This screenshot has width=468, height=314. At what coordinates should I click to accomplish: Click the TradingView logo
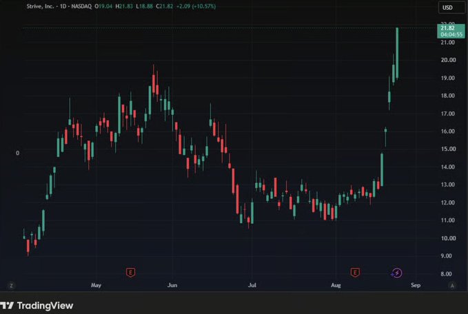click(37, 306)
